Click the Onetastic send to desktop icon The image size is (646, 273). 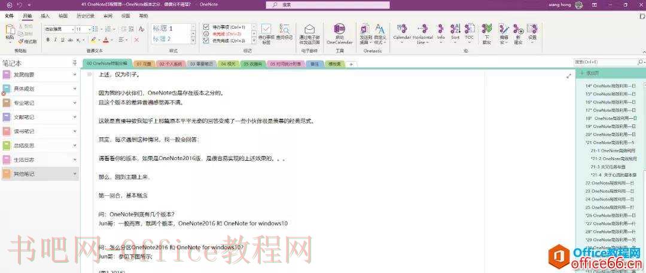365,29
